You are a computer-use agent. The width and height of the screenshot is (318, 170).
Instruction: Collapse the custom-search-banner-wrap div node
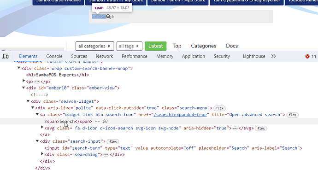pyautogui.click(x=19, y=68)
